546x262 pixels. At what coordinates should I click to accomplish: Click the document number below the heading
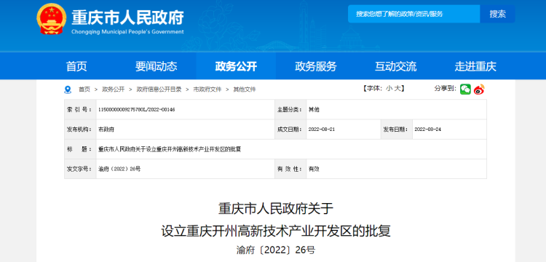click(x=275, y=250)
